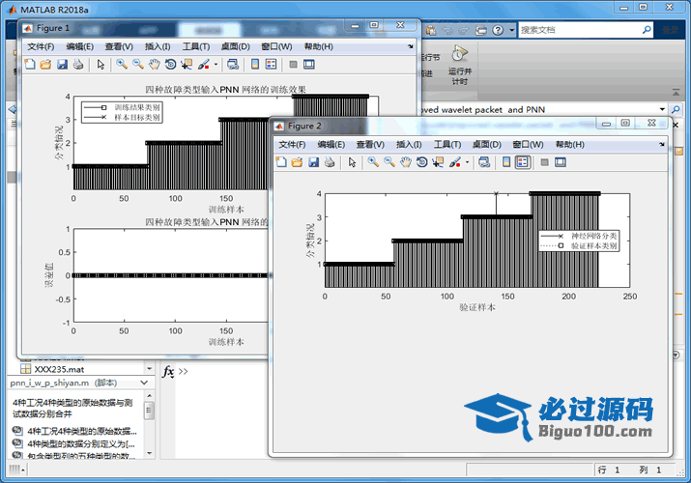This screenshot has height=483, width=691.
Task: Select Zoom In tool in Figure 1 toolbar
Action: [122, 65]
